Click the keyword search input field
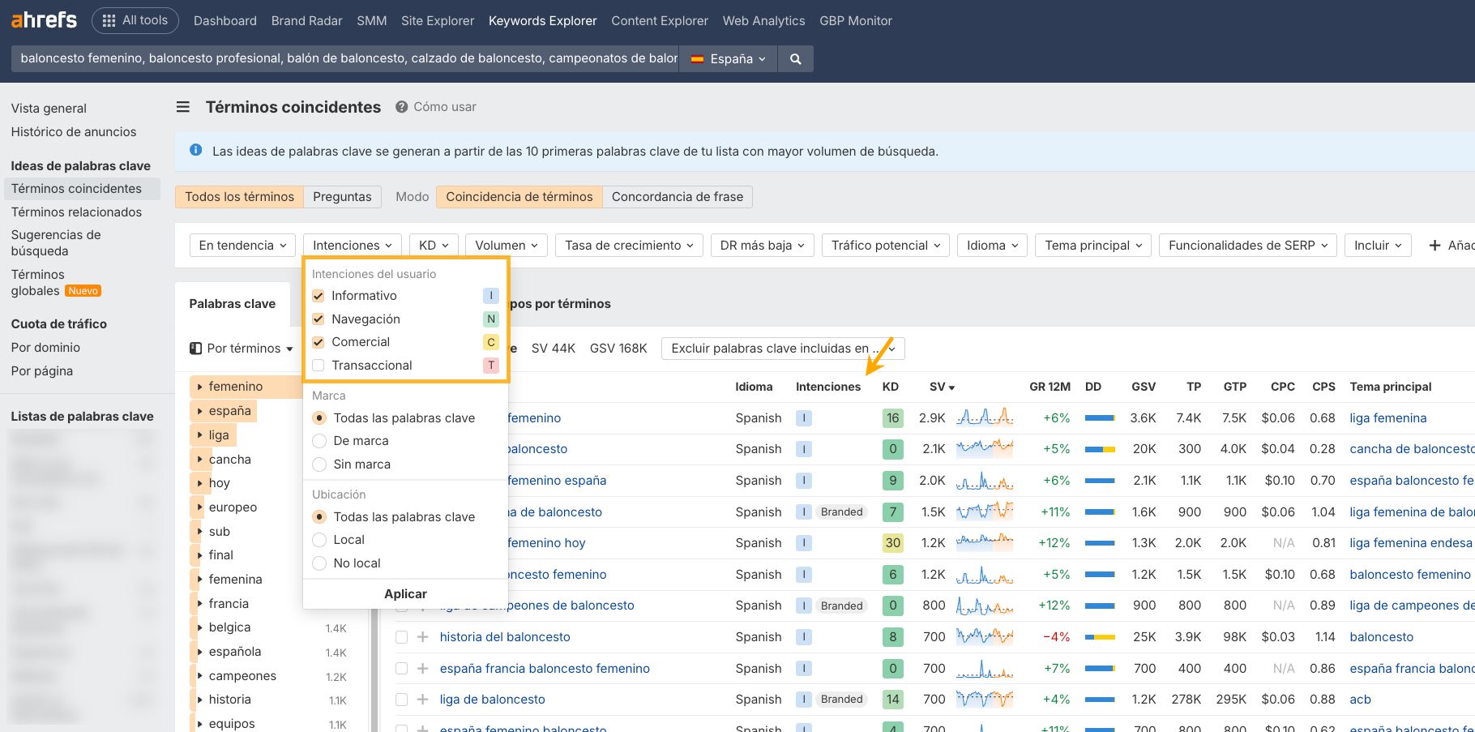 click(348, 59)
